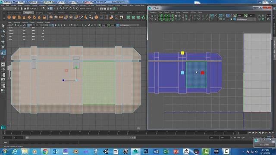Click the gamma icon in UV Editor toolbar
Viewport: 276px width, 155px height.
[246, 15]
